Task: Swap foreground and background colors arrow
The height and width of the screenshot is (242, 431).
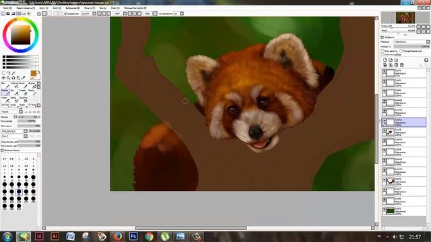Action: coord(39,72)
